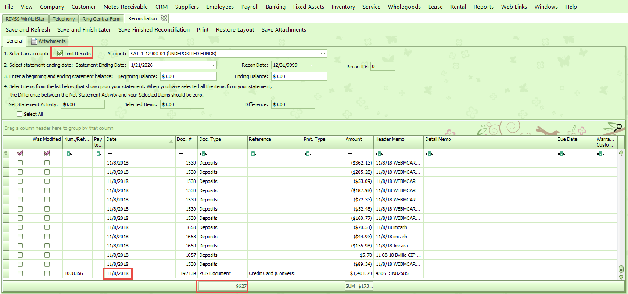Image resolution: width=628 pixels, height=294 pixels.
Task: Toggle the Limit Results checkbox
Action: click(60, 54)
